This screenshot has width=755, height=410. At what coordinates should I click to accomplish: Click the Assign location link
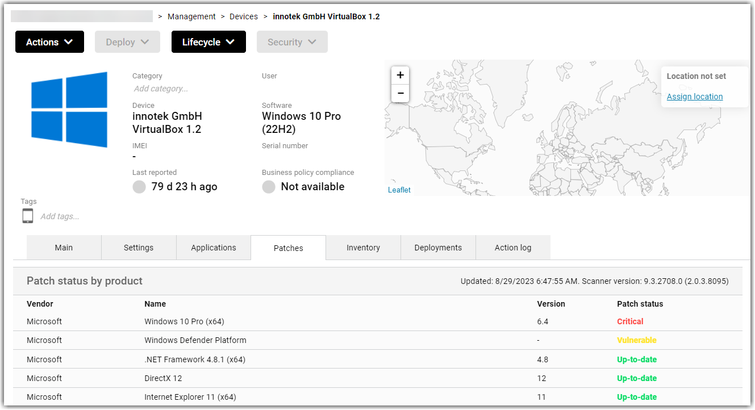pyautogui.click(x=695, y=97)
